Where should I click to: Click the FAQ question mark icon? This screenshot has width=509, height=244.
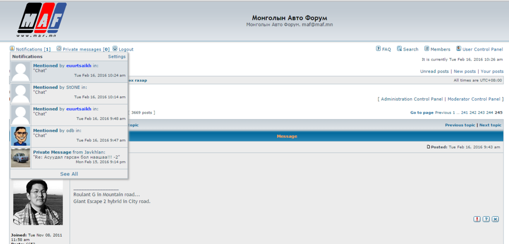[378, 49]
